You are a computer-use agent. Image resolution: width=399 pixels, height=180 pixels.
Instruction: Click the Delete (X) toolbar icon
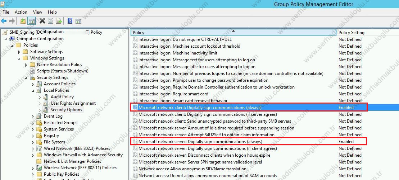[42, 21]
